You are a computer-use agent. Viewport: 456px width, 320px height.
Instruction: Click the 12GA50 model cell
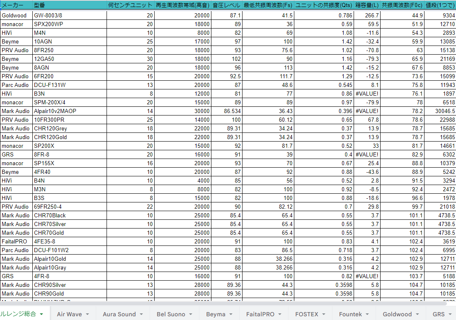(70, 59)
